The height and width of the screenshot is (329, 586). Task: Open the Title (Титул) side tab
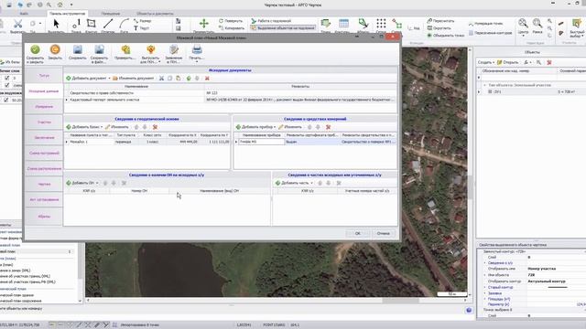[44, 76]
